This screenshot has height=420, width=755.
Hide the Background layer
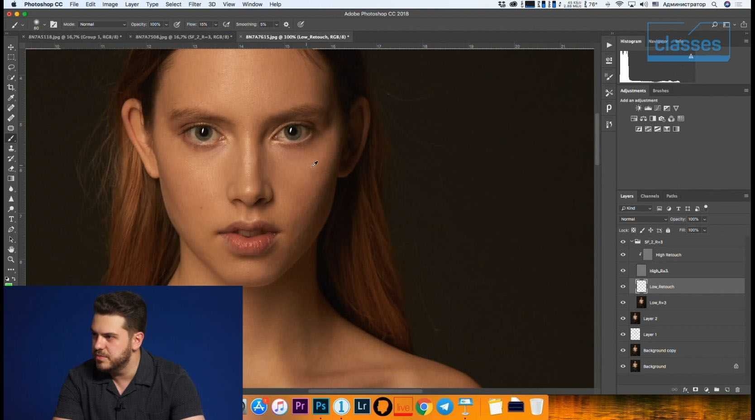click(623, 366)
